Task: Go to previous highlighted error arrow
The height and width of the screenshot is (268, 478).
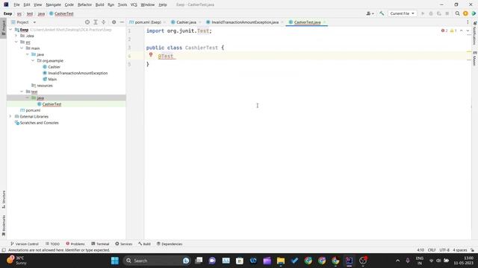Action: point(462,31)
